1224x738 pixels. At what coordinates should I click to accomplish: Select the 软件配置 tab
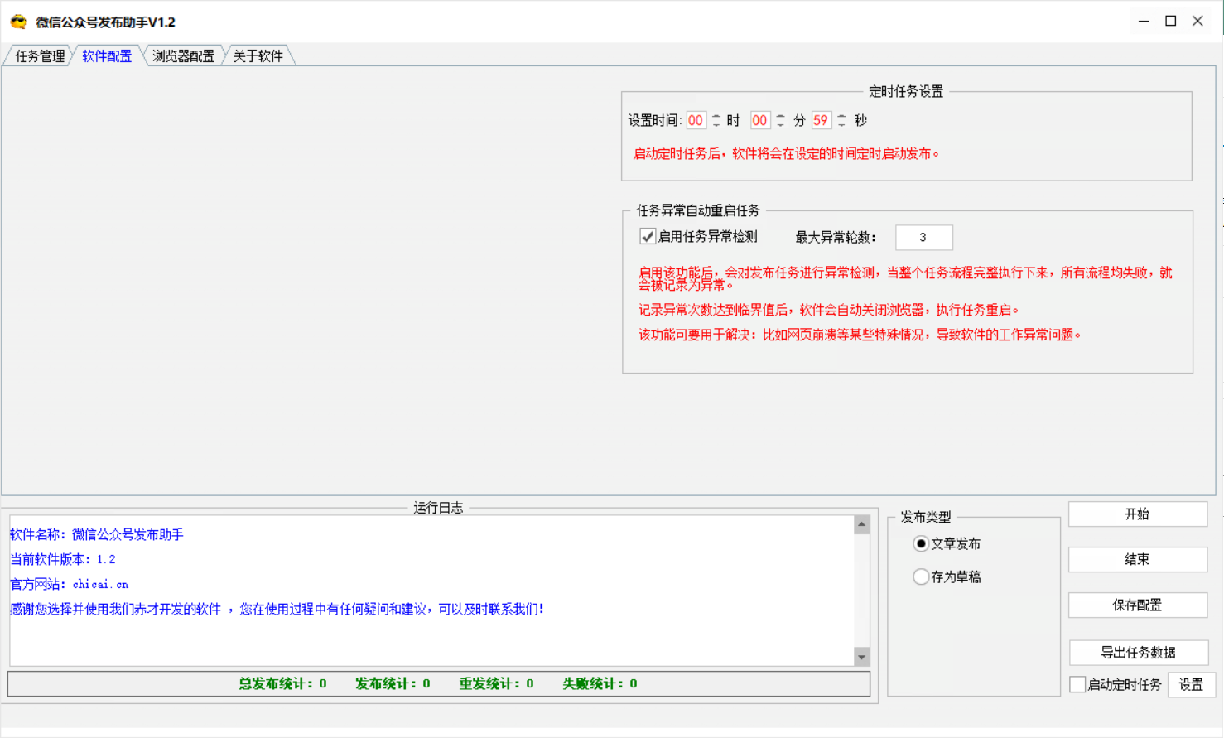click(x=107, y=56)
